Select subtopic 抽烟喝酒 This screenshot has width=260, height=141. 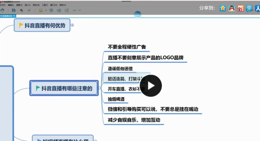click(x=116, y=99)
